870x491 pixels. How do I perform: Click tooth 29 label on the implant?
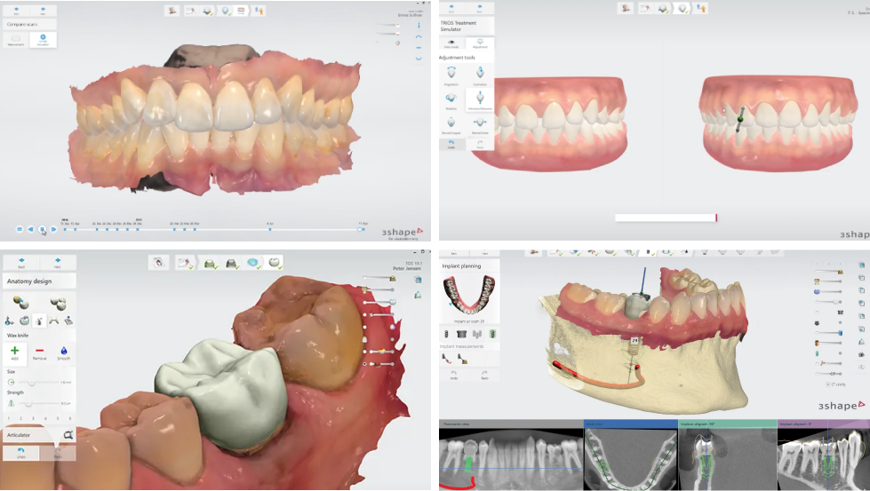(635, 340)
